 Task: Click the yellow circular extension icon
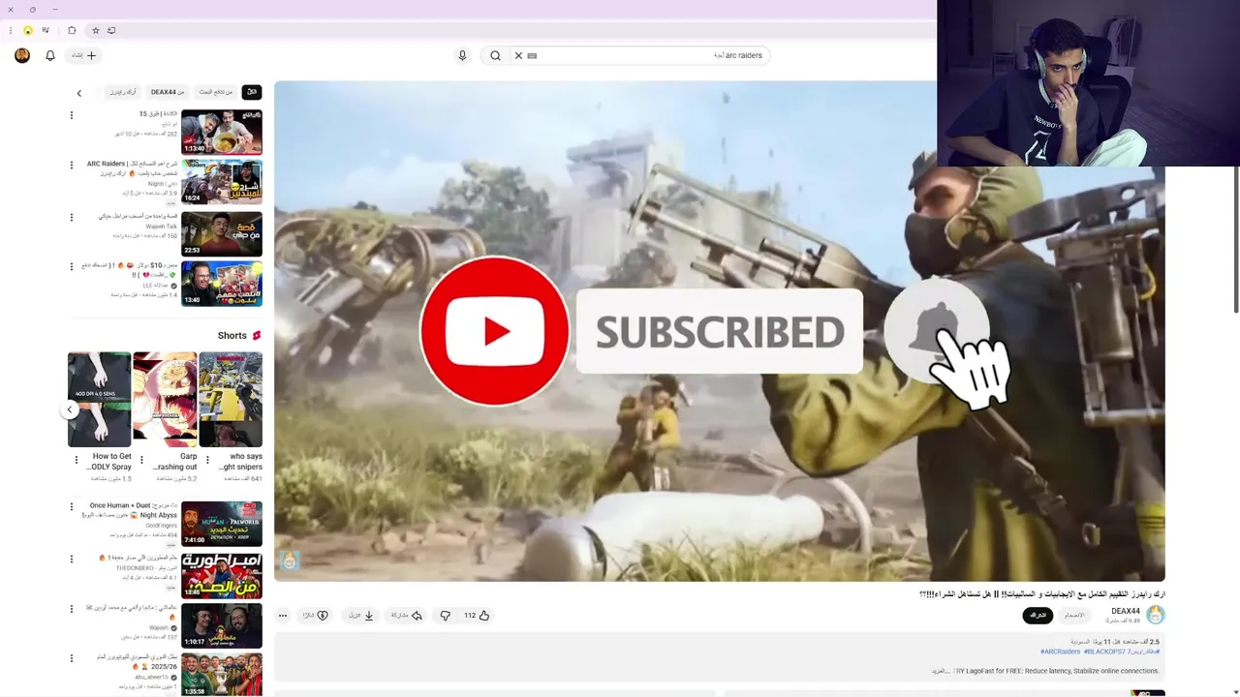(x=28, y=30)
